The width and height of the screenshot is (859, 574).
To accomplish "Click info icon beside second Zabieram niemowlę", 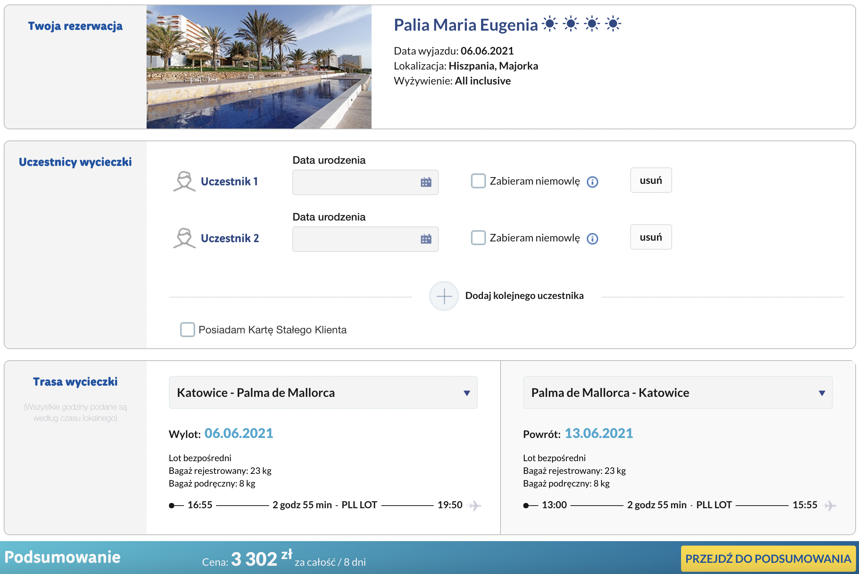I will pos(592,239).
